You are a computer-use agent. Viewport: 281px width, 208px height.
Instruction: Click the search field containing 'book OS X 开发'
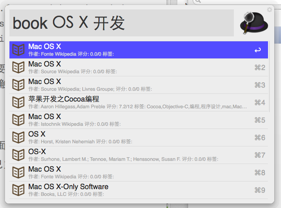click(x=122, y=23)
